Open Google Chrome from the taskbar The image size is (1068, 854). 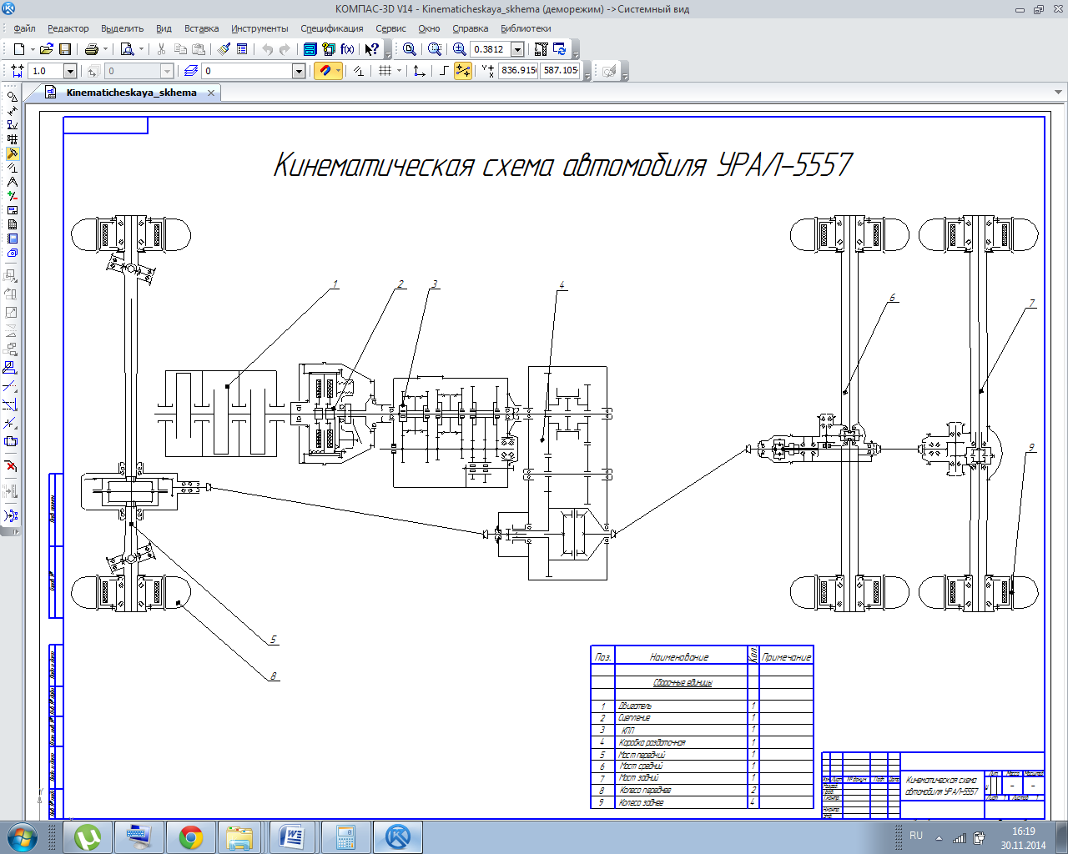[191, 837]
